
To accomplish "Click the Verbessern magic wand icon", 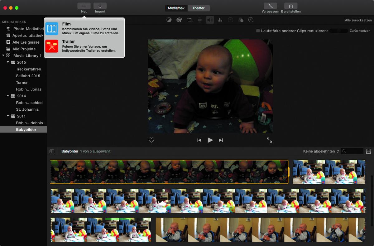I will (x=270, y=6).
